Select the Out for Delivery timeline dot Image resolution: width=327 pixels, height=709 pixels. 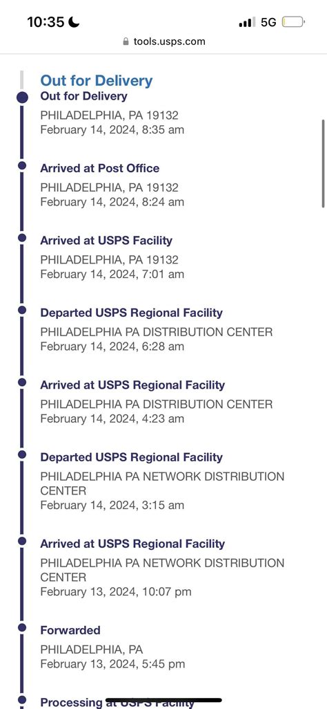tap(22, 97)
